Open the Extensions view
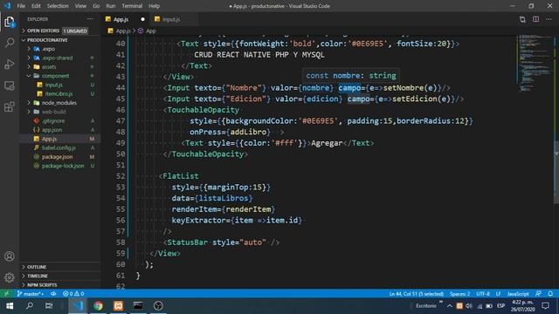The image size is (559, 314). [x=10, y=106]
